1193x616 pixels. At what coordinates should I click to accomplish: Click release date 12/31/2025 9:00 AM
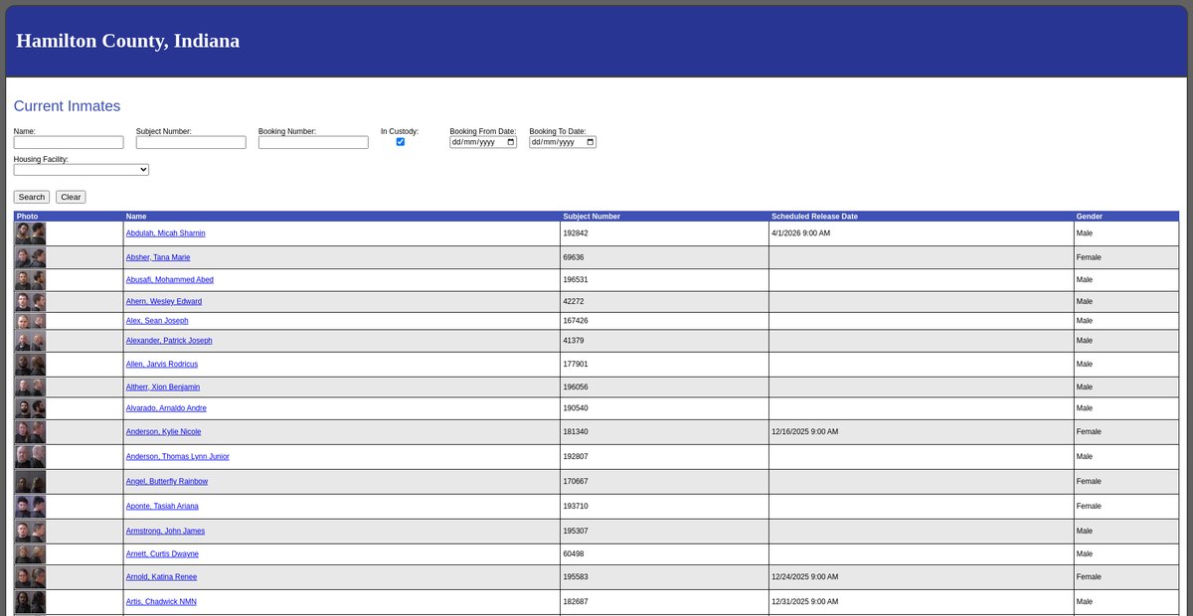coord(805,602)
